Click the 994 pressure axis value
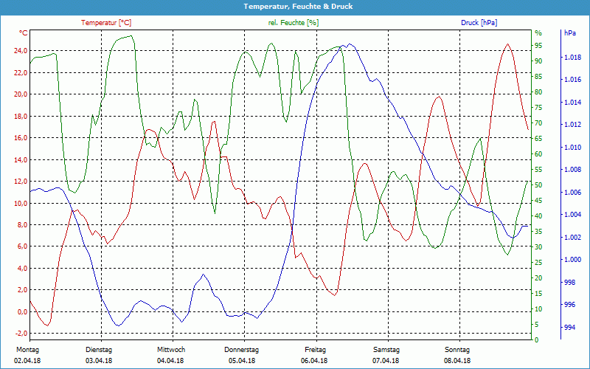The image size is (590, 369). (x=569, y=328)
